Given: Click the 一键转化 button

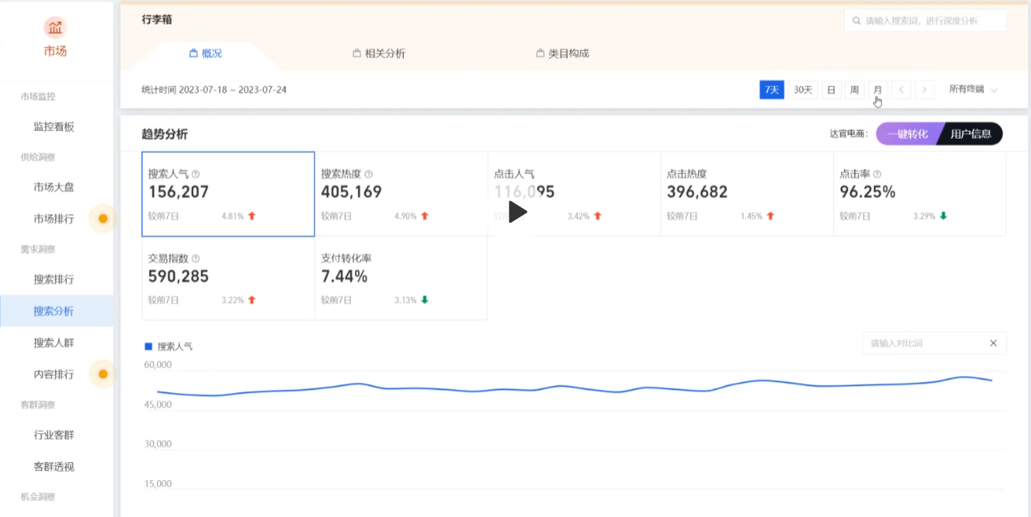Looking at the screenshot, I should tap(907, 134).
